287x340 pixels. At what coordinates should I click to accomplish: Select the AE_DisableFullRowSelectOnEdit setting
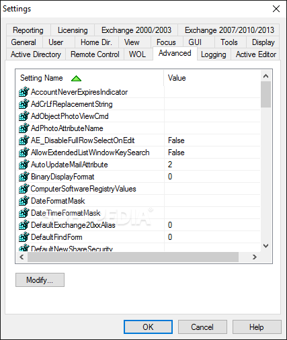[138, 140]
